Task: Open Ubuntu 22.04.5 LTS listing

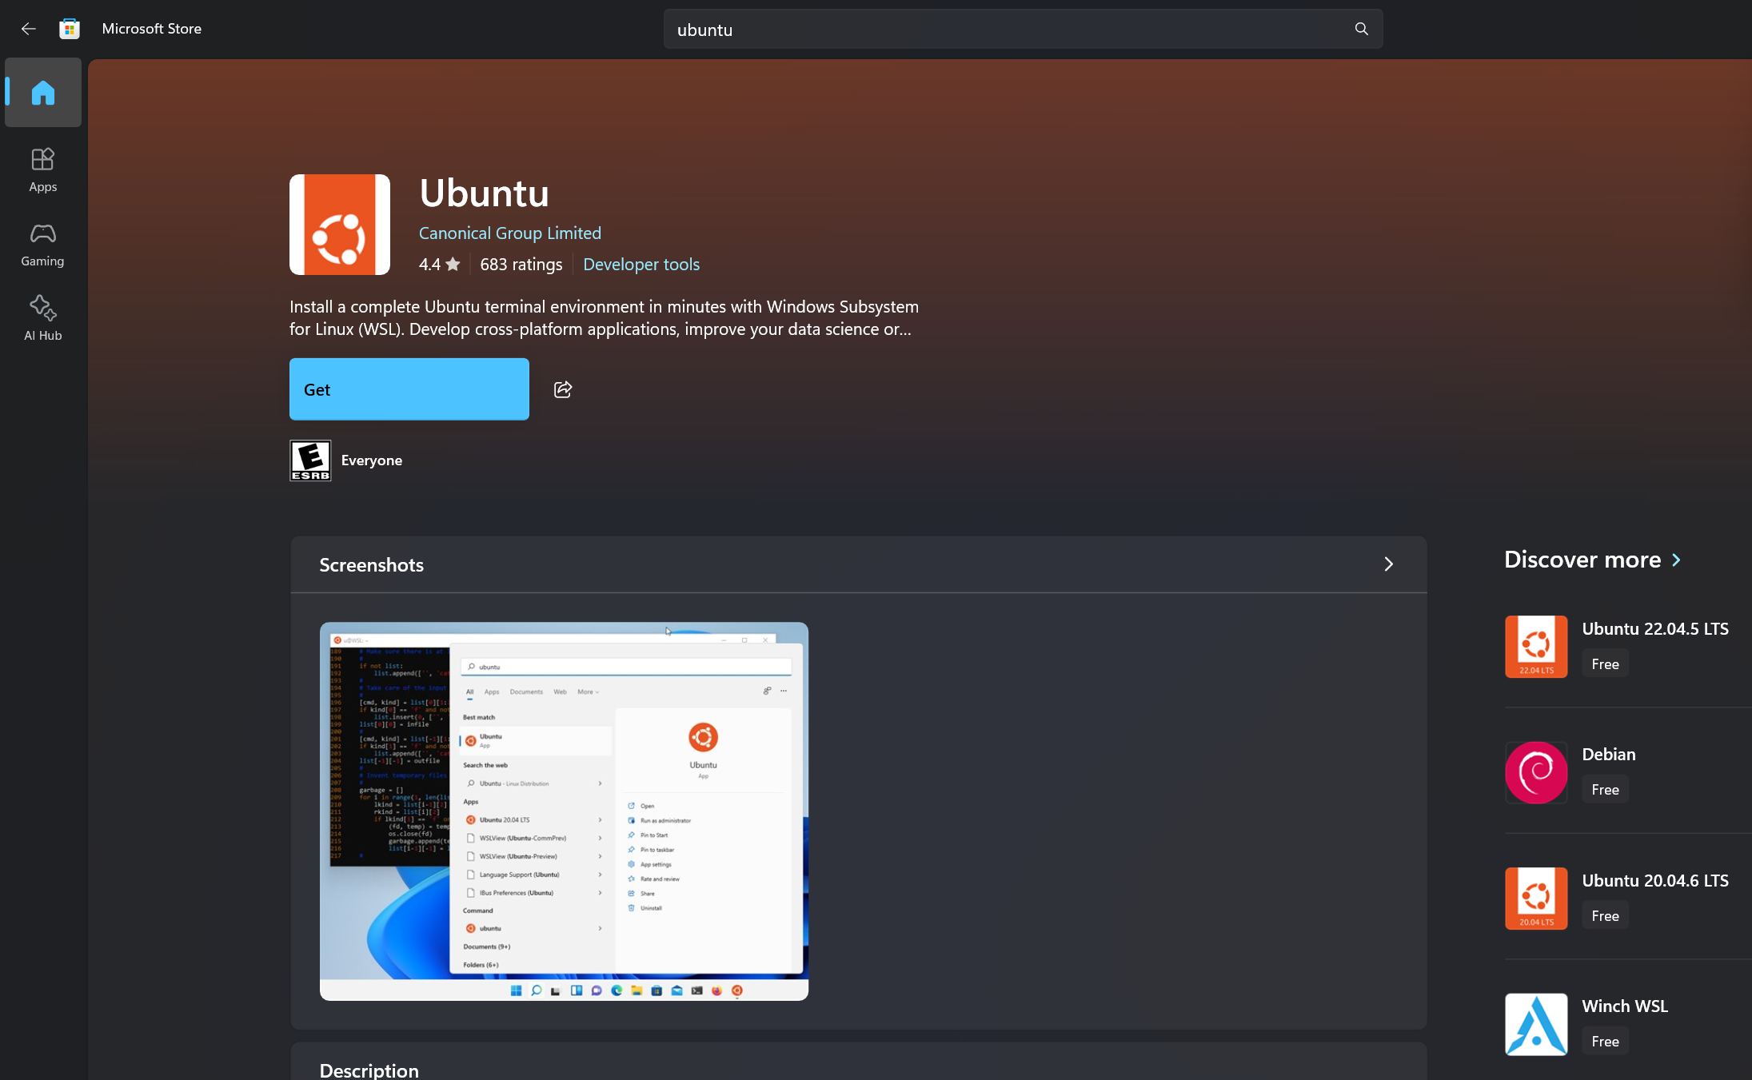Action: pos(1654,629)
